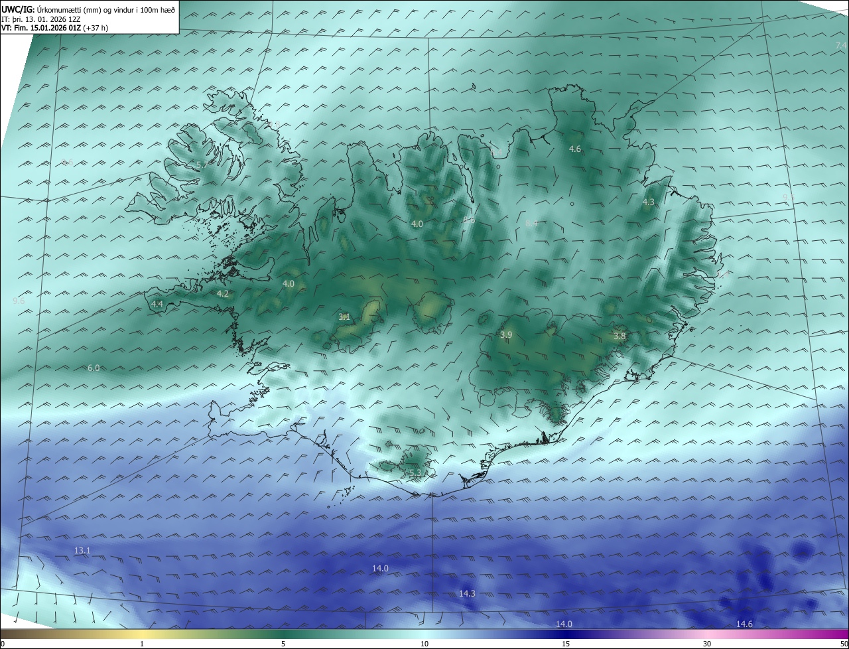
Task: Click the 6.0 value label
Action: pyautogui.click(x=94, y=368)
